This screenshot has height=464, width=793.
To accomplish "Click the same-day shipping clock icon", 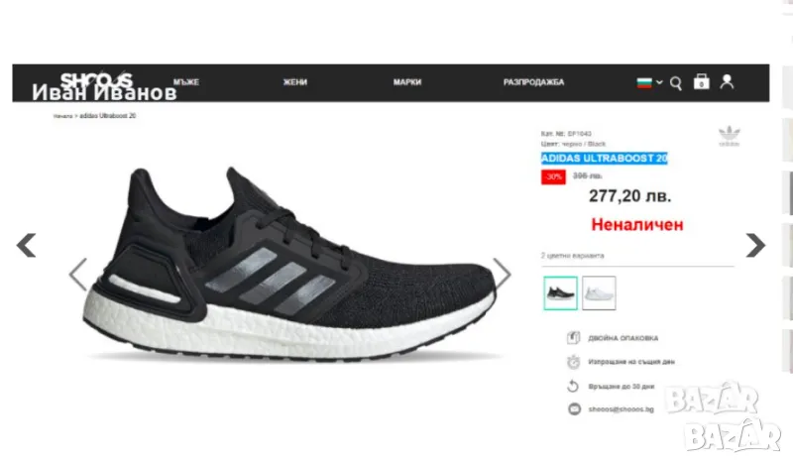I will click(x=573, y=362).
